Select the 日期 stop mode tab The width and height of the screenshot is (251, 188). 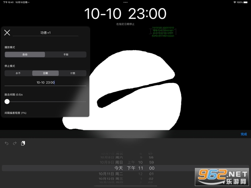click(x=45, y=73)
